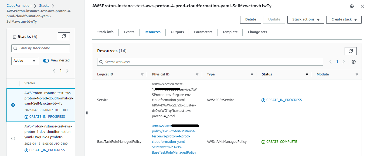367x156 pixels.
Task: Switch to the Outputs tab
Action: point(177,32)
